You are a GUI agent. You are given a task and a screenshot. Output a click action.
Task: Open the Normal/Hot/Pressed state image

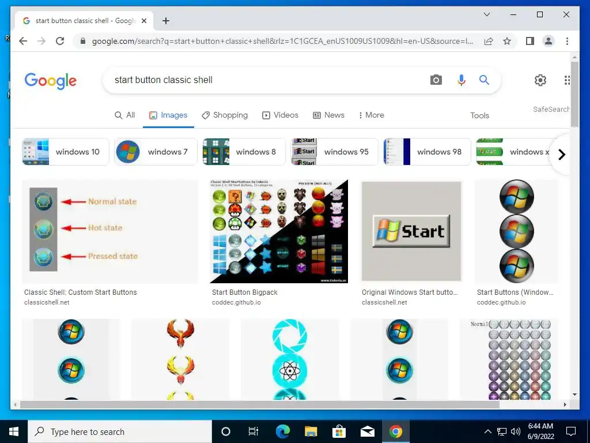click(x=110, y=231)
